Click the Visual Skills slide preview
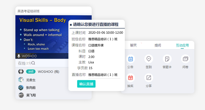This screenshot has width=205, height=110. point(42,34)
